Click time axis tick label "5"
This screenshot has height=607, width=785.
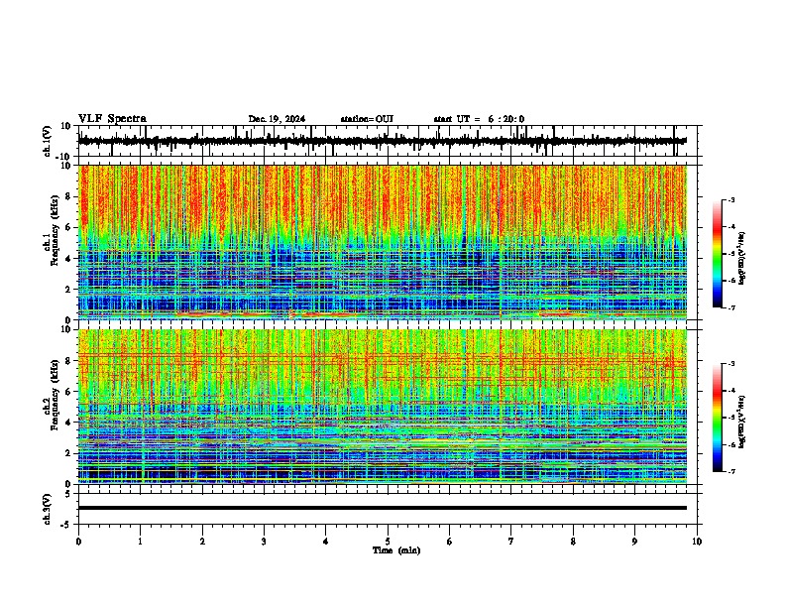point(388,542)
